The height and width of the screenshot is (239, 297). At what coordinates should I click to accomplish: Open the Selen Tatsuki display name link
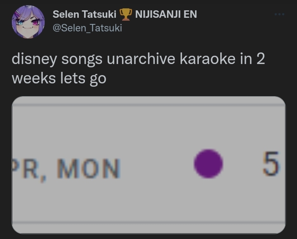click(85, 14)
